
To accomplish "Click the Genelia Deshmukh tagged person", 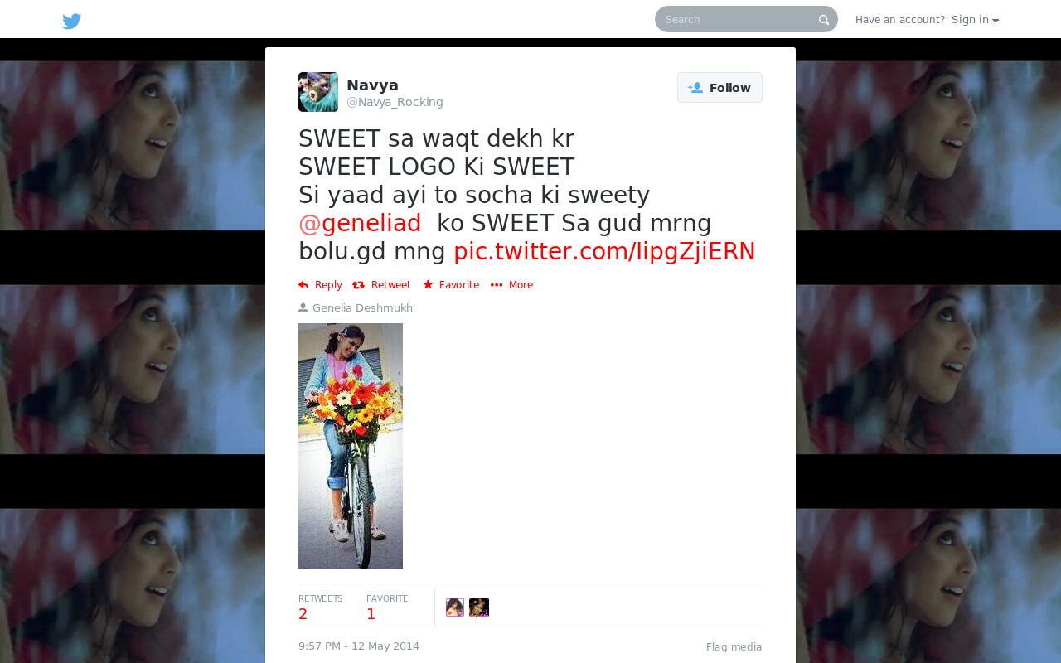I will tap(362, 308).
